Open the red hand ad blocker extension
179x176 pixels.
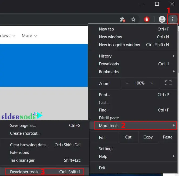point(147,19)
